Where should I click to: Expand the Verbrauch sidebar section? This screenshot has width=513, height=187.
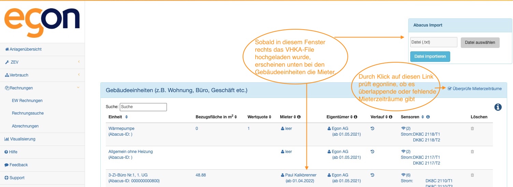tap(42, 75)
